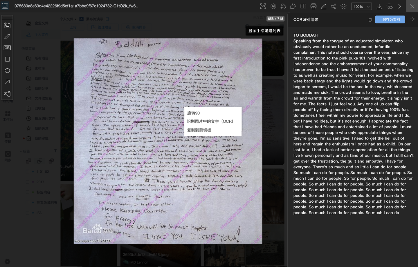Go to next file with right chevron

pos(400,6)
